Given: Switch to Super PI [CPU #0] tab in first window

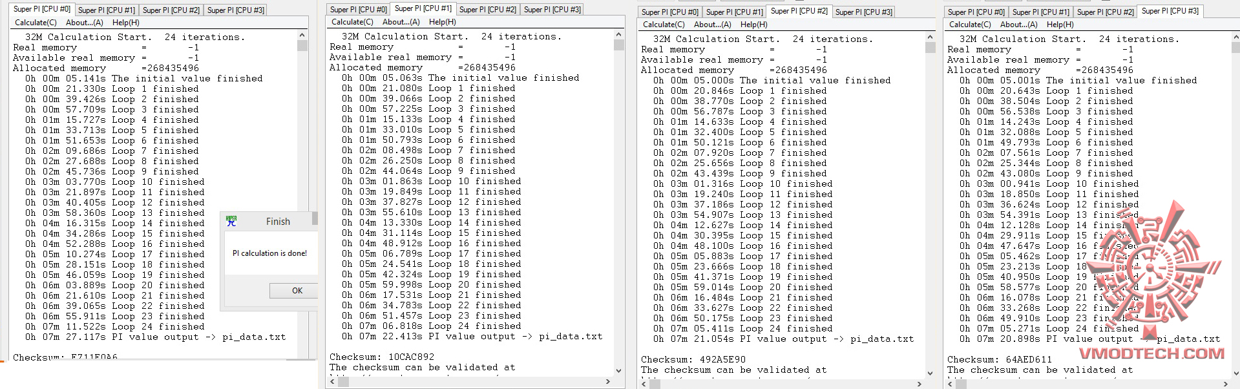Looking at the screenshot, I should 42,9.
